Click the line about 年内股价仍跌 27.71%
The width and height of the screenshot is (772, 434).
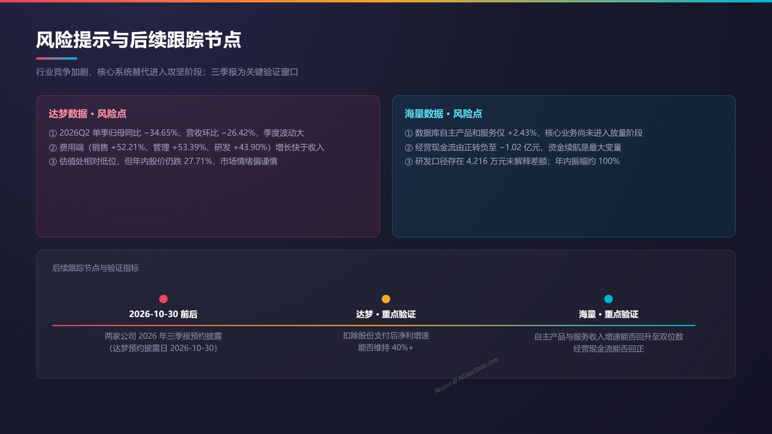(x=163, y=161)
